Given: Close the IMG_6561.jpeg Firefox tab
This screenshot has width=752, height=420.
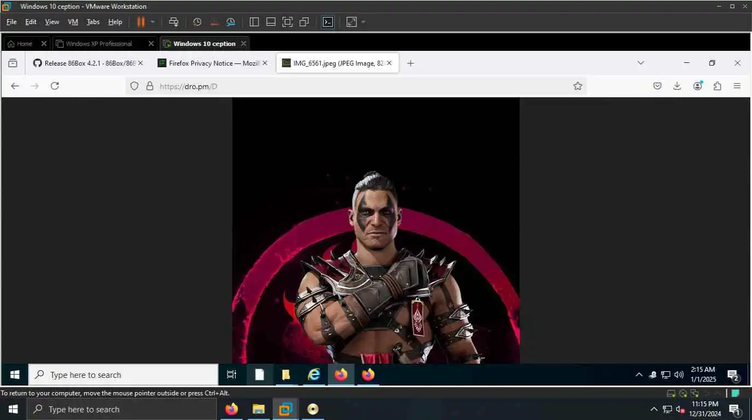Looking at the screenshot, I should pyautogui.click(x=389, y=63).
